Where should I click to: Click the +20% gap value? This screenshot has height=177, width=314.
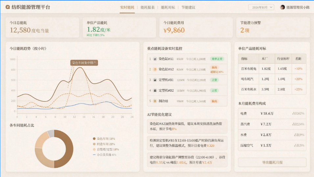coord(298,79)
